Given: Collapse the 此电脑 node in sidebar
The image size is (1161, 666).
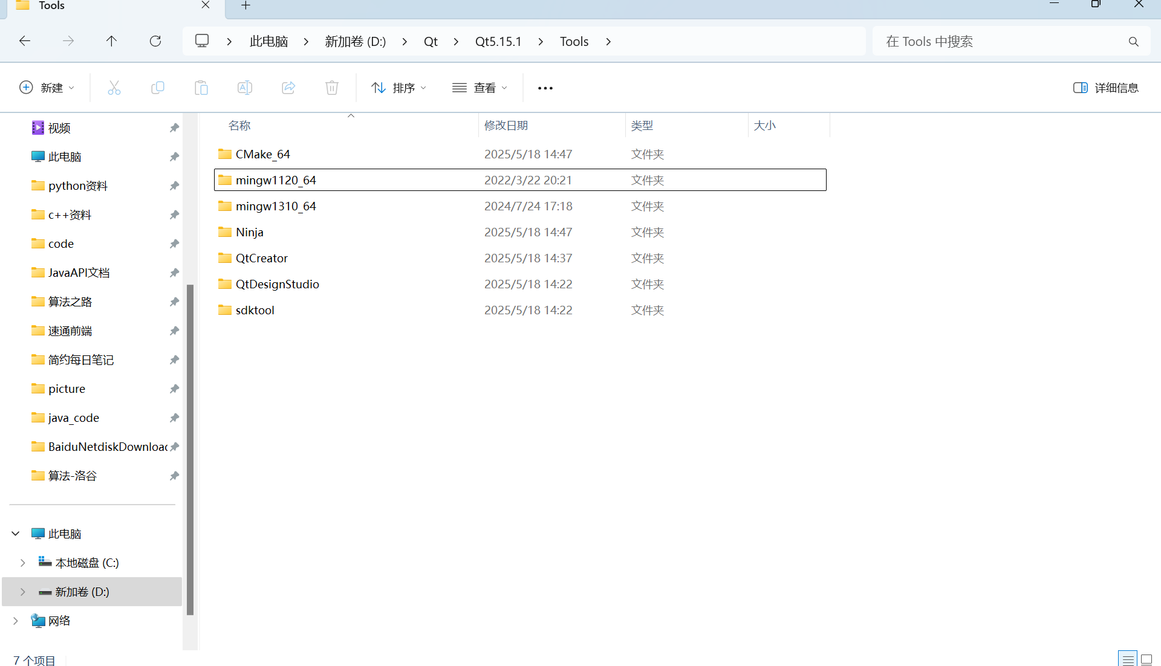Looking at the screenshot, I should click(15, 533).
